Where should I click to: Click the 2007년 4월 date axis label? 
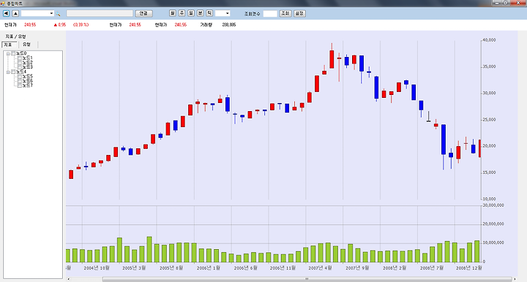click(321, 268)
